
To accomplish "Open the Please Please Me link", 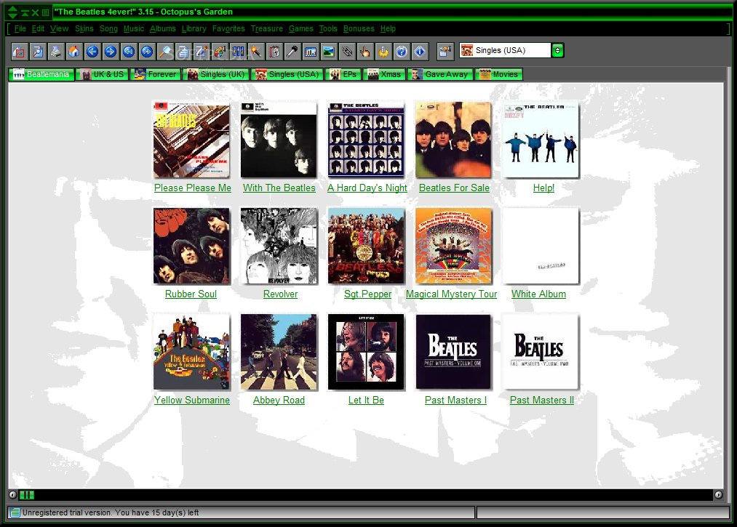I will click(x=193, y=188).
